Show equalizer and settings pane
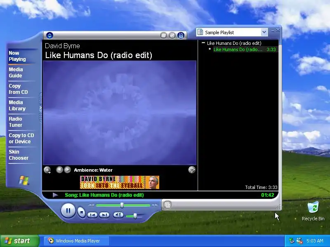Image resolution: width=330 pixels, height=247 pixels. [x=172, y=35]
